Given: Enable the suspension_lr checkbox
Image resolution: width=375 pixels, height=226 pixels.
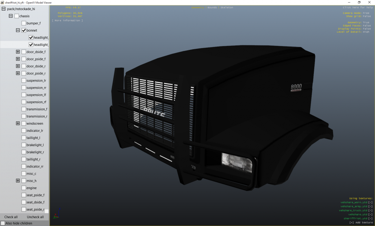Looking at the screenshot, I should coord(24,80).
